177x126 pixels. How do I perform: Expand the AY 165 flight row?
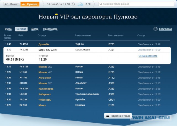click(87, 78)
